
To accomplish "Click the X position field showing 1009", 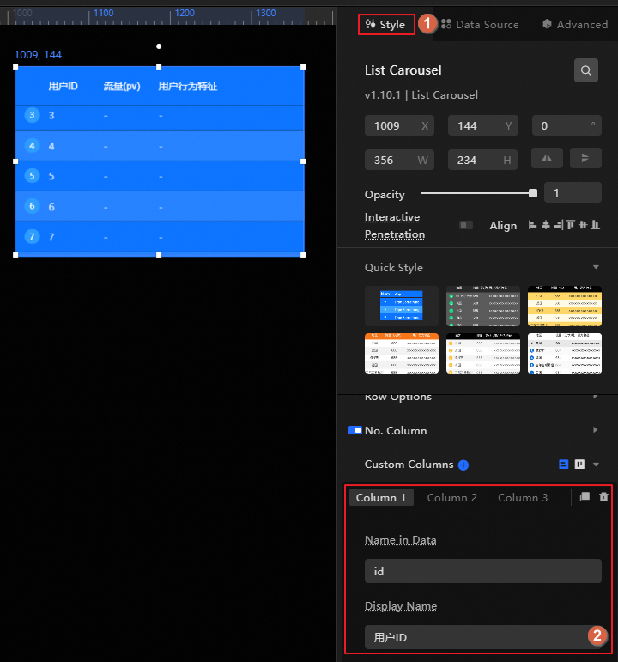I will coord(399,125).
